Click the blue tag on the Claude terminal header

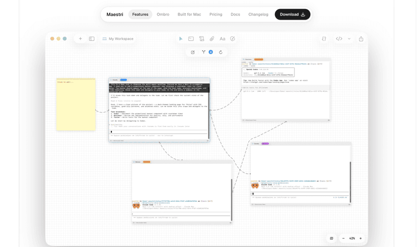[123, 80]
